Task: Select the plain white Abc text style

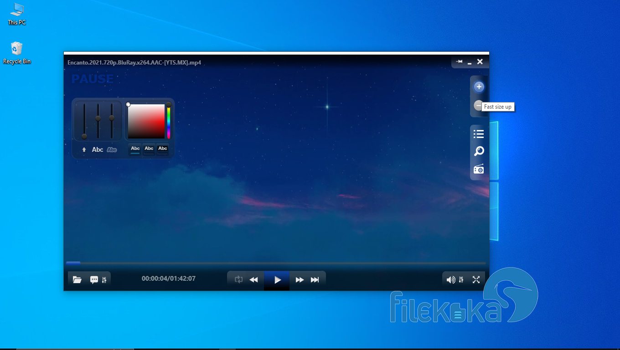Action: [x=98, y=149]
